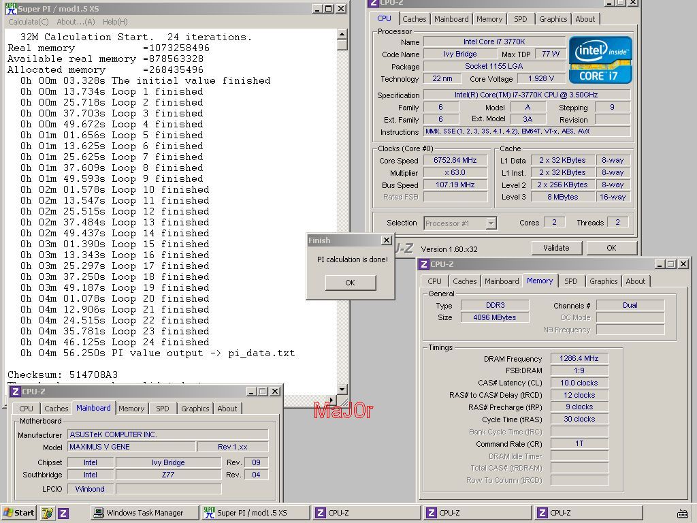
Task: Click the Bus Speed value 107.19 MHz
Action: [x=455, y=185]
